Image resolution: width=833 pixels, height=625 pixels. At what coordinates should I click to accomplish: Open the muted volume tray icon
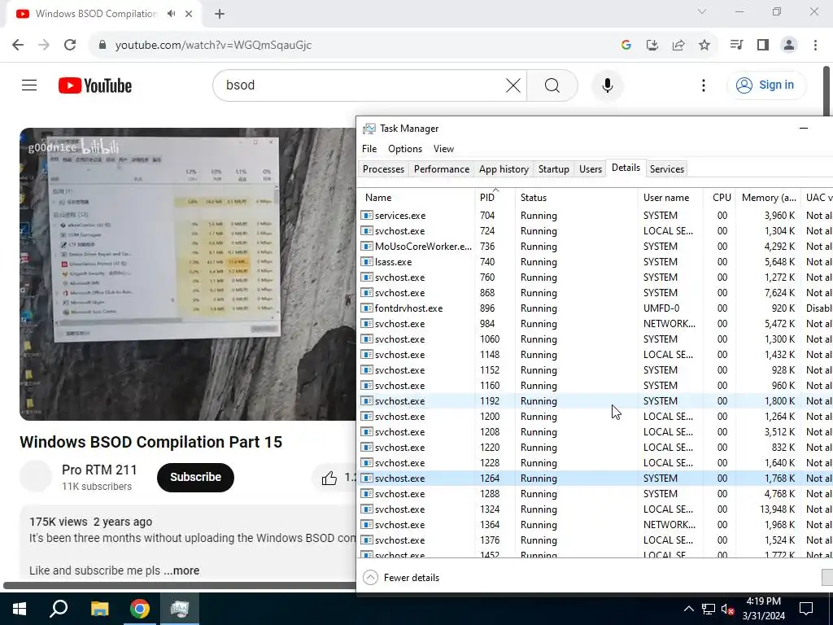(727, 609)
